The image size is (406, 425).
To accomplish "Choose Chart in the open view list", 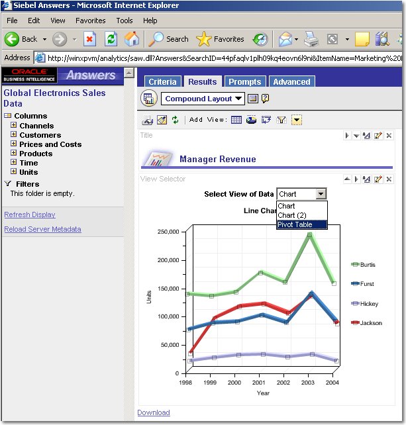I will pyautogui.click(x=301, y=206).
